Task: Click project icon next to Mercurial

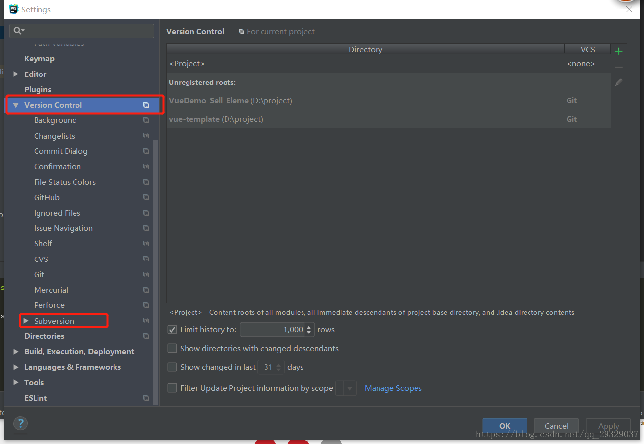Action: [146, 290]
